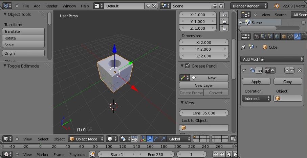Delete the current Scene

[x=221, y=6]
